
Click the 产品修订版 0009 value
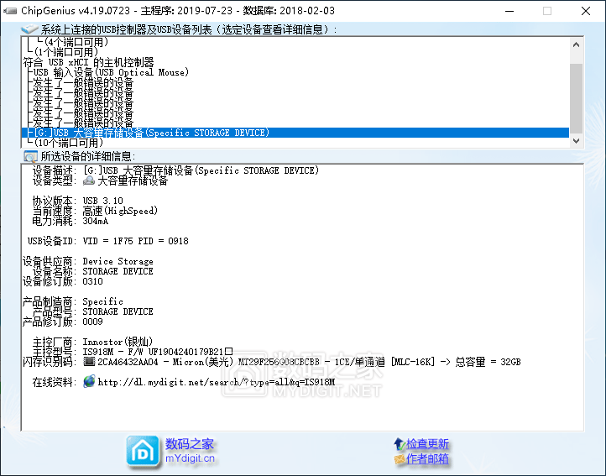(93, 322)
